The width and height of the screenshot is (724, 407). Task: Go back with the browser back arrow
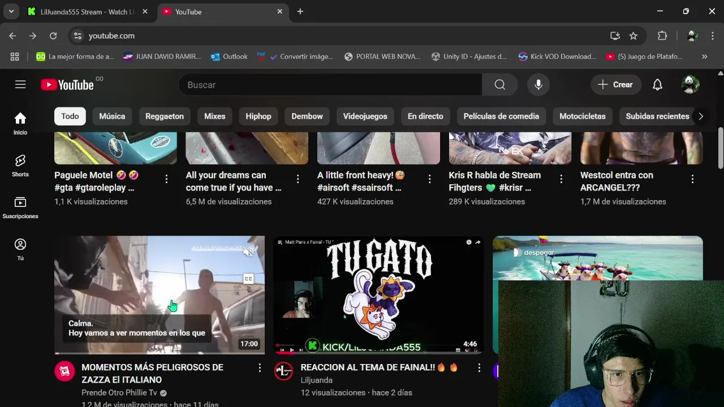click(12, 36)
